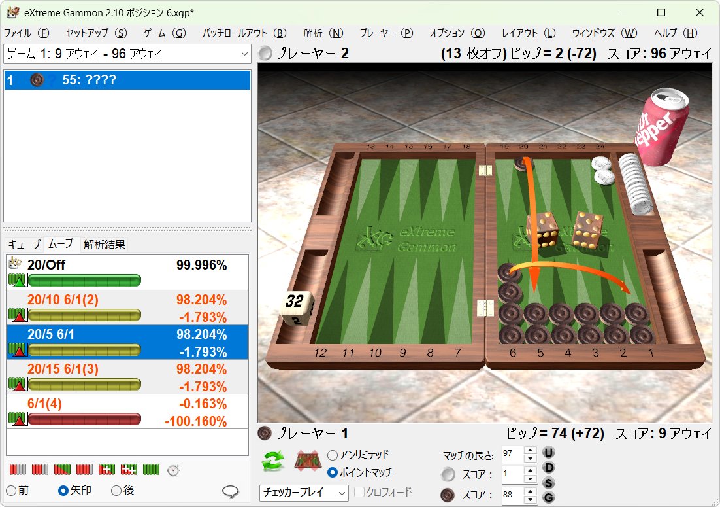This screenshot has width=720, height=507.
Task: Select the 前 radio button
Action: [11, 491]
